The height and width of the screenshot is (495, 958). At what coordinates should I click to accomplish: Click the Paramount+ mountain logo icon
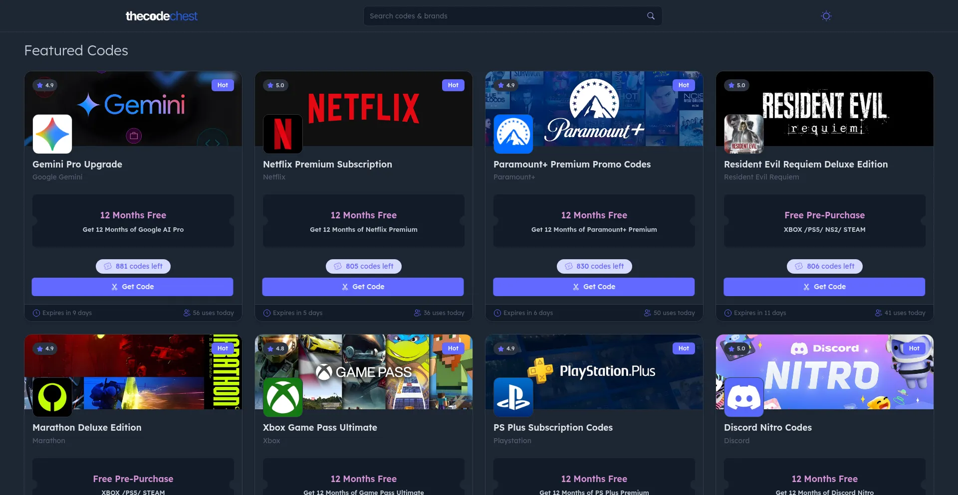click(513, 134)
